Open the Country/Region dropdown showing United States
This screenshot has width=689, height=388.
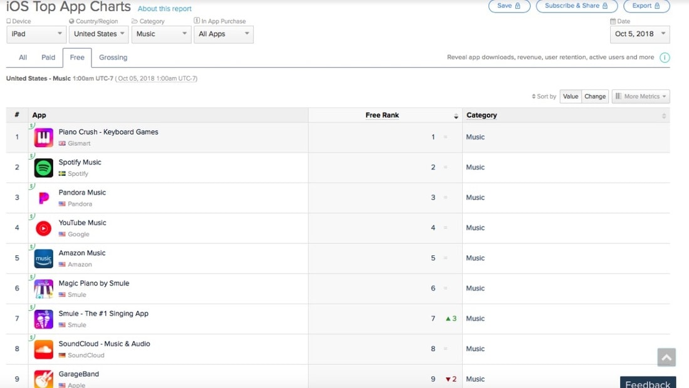tap(98, 34)
